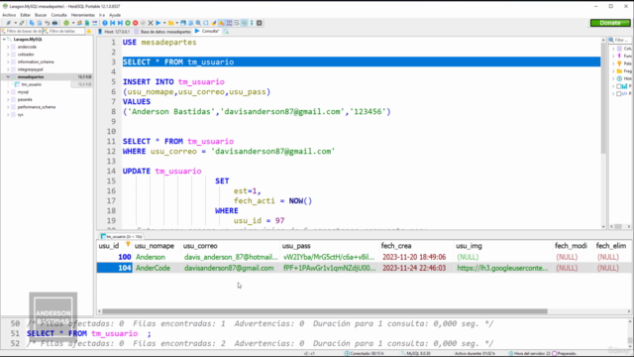Click the right helper panel horizontal scrollbar
The width and height of the screenshot is (634, 357).
click(618, 226)
